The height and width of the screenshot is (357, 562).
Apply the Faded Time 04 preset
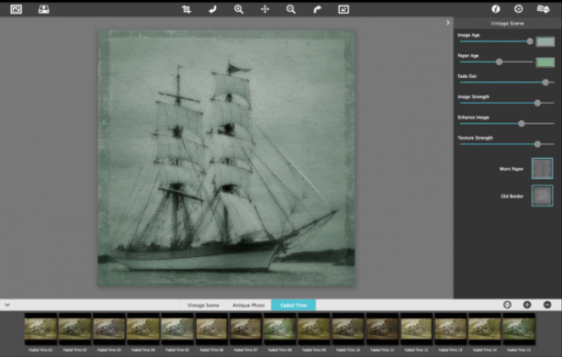[x=143, y=329]
